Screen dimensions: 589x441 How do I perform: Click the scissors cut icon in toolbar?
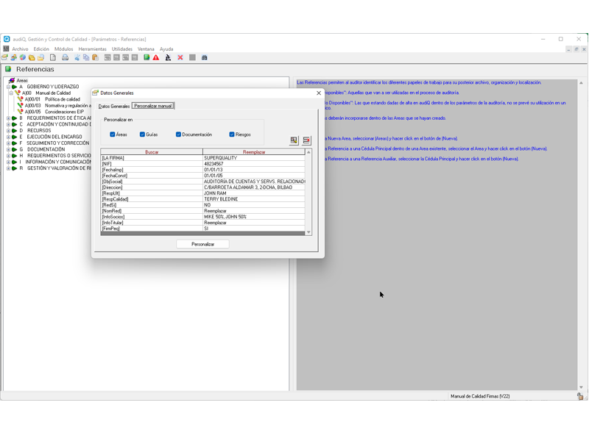coord(77,57)
